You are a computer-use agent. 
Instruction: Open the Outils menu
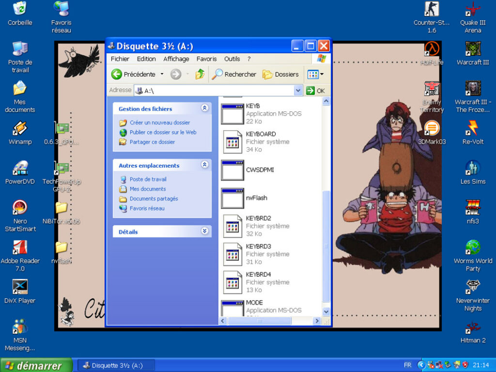[x=232, y=59]
